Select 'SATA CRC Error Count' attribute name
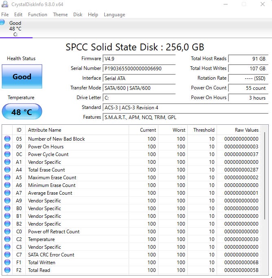The height and width of the screenshot is (278, 272). pyautogui.click(x=51, y=254)
